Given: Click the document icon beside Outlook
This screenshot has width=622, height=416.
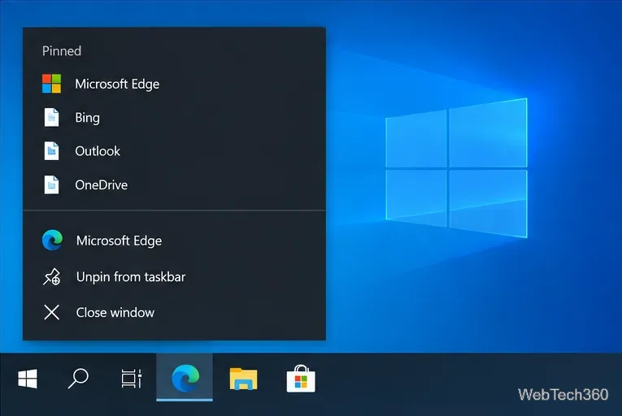Looking at the screenshot, I should click(x=51, y=151).
